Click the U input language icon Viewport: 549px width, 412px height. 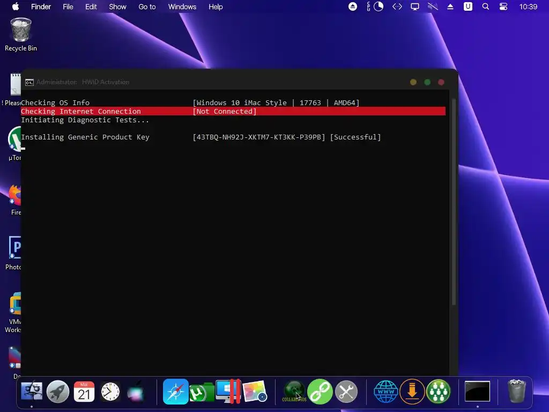coord(468,6)
